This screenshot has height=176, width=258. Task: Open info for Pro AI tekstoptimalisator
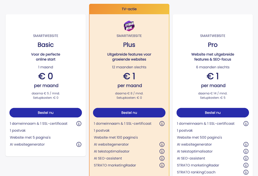click(246, 151)
